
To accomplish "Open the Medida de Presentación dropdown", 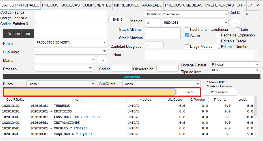I will click(x=187, y=14).
